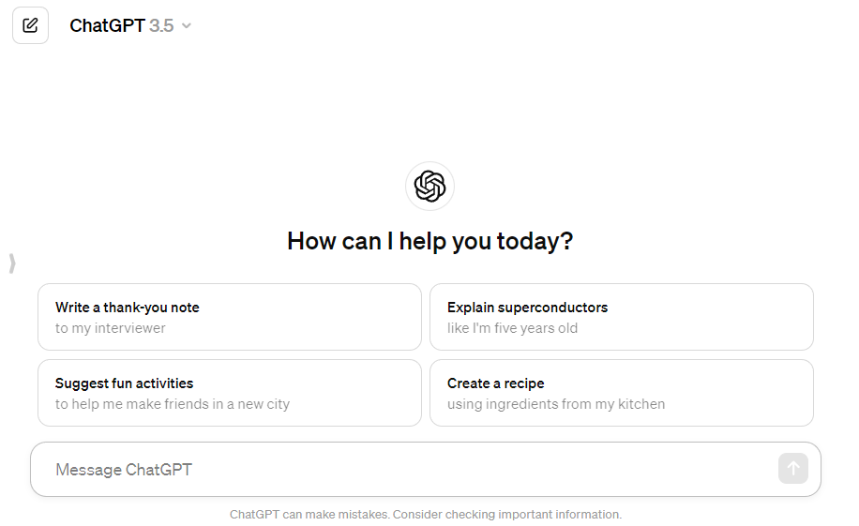Click 'to help me make friends in a new city'

click(x=172, y=404)
